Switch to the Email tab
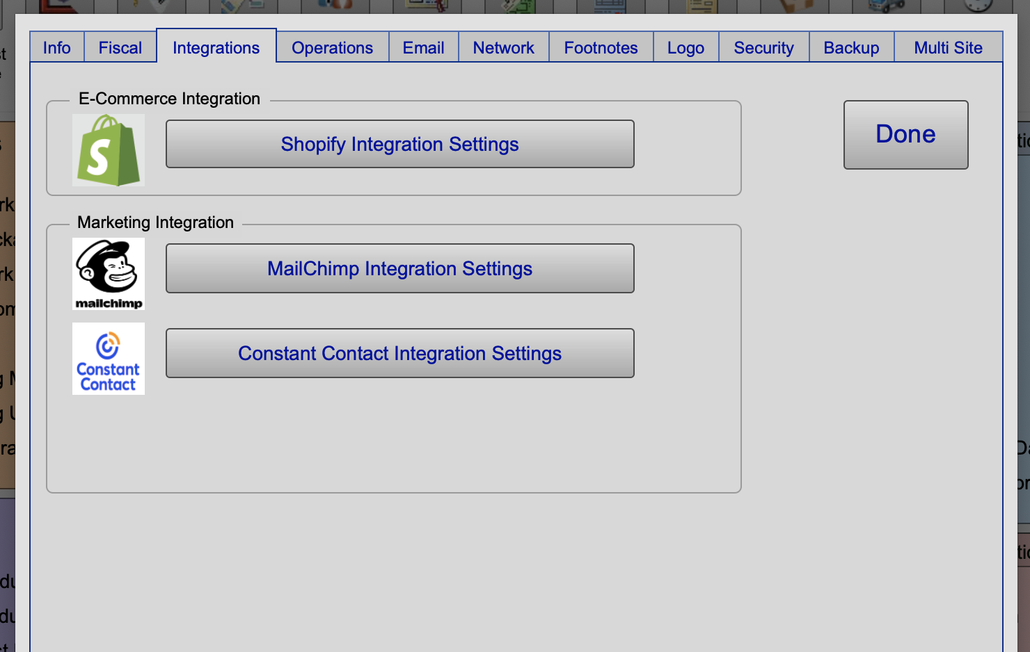The height and width of the screenshot is (652, 1030). tap(423, 48)
